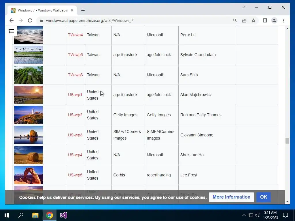Open the Chrome three-dot menu

tap(283, 20)
